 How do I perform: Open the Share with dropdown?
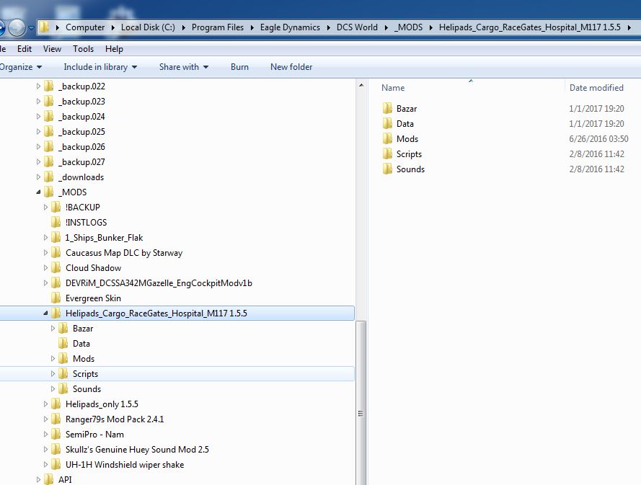pyautogui.click(x=184, y=67)
